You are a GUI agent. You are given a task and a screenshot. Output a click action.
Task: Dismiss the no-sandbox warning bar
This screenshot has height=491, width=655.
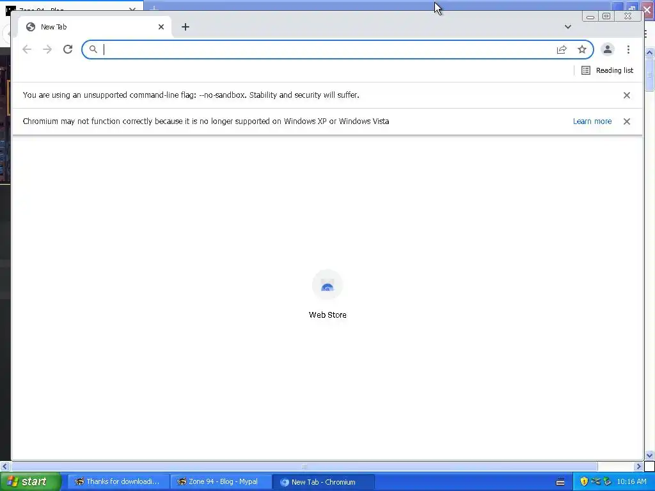(x=627, y=95)
